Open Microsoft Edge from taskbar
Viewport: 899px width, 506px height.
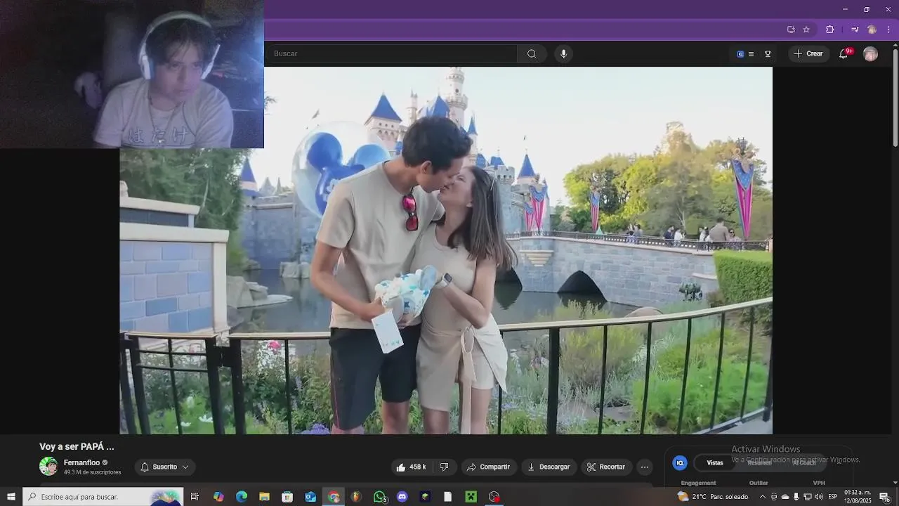(242, 497)
